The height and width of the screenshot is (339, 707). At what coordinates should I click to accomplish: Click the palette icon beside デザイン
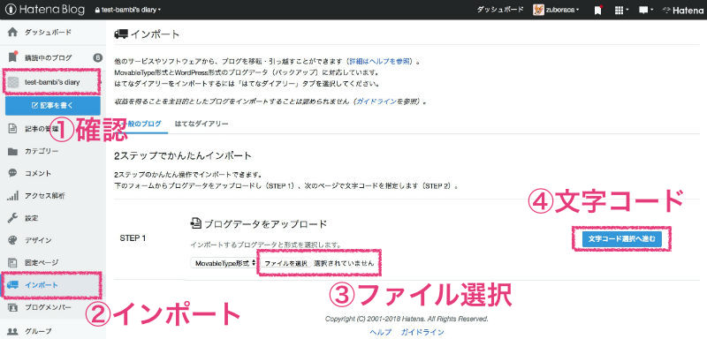pyautogui.click(x=12, y=240)
